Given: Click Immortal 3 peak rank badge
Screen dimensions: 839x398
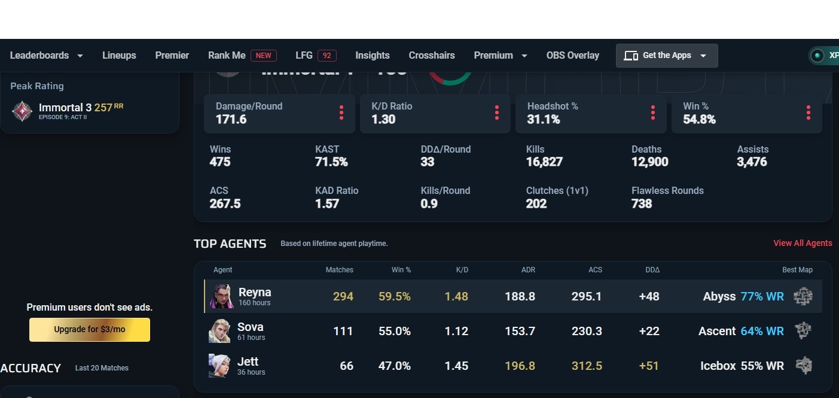Looking at the screenshot, I should [x=22, y=111].
